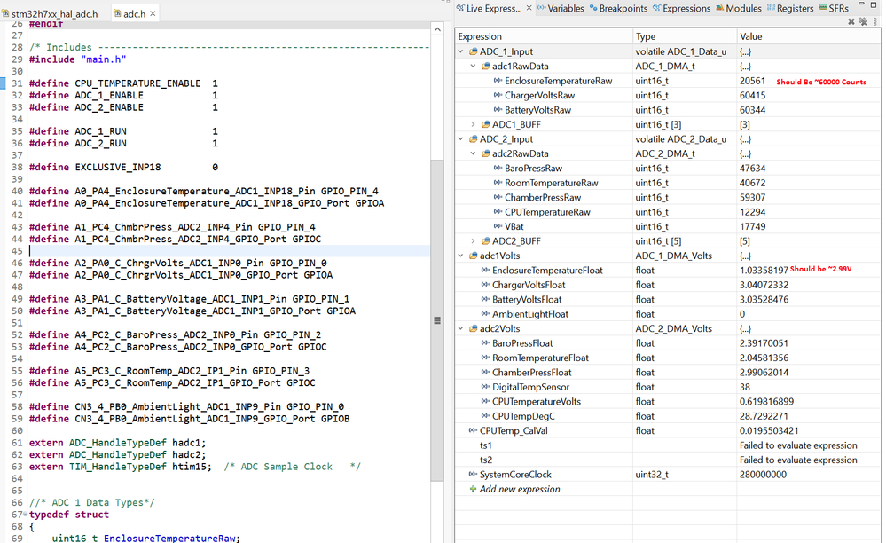Select the BaroPressFloat row

(667, 343)
